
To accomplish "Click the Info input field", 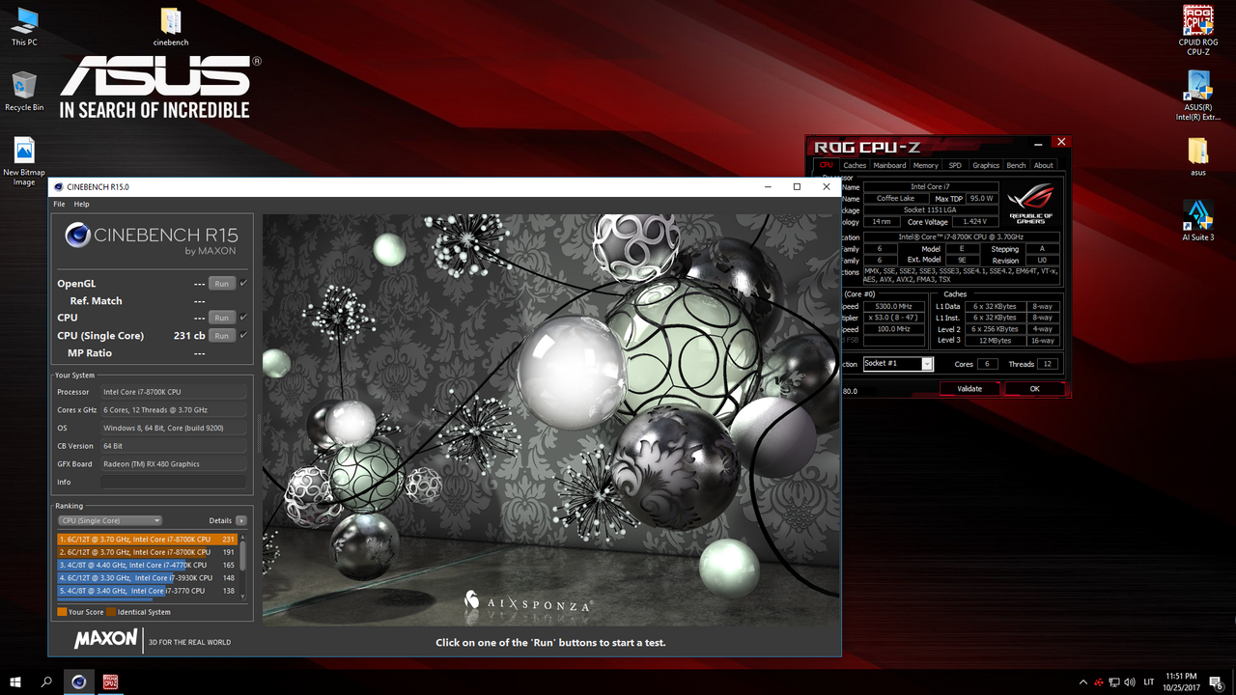I will click(x=174, y=482).
